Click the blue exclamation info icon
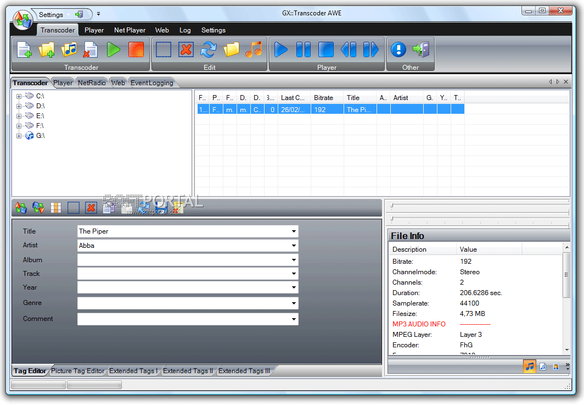584x405 pixels. (398, 49)
